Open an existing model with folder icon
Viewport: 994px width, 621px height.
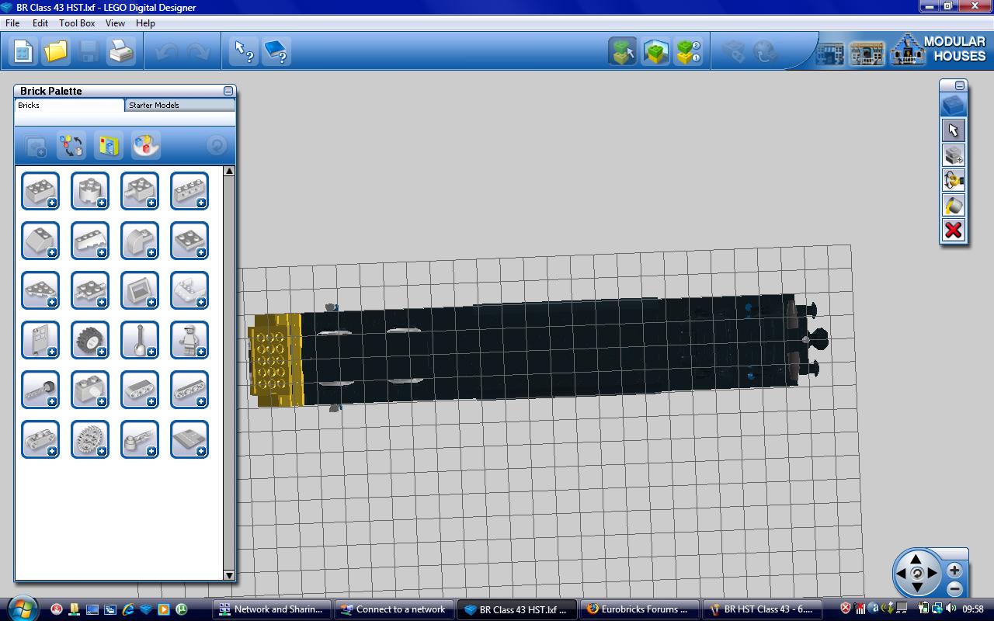[x=56, y=52]
